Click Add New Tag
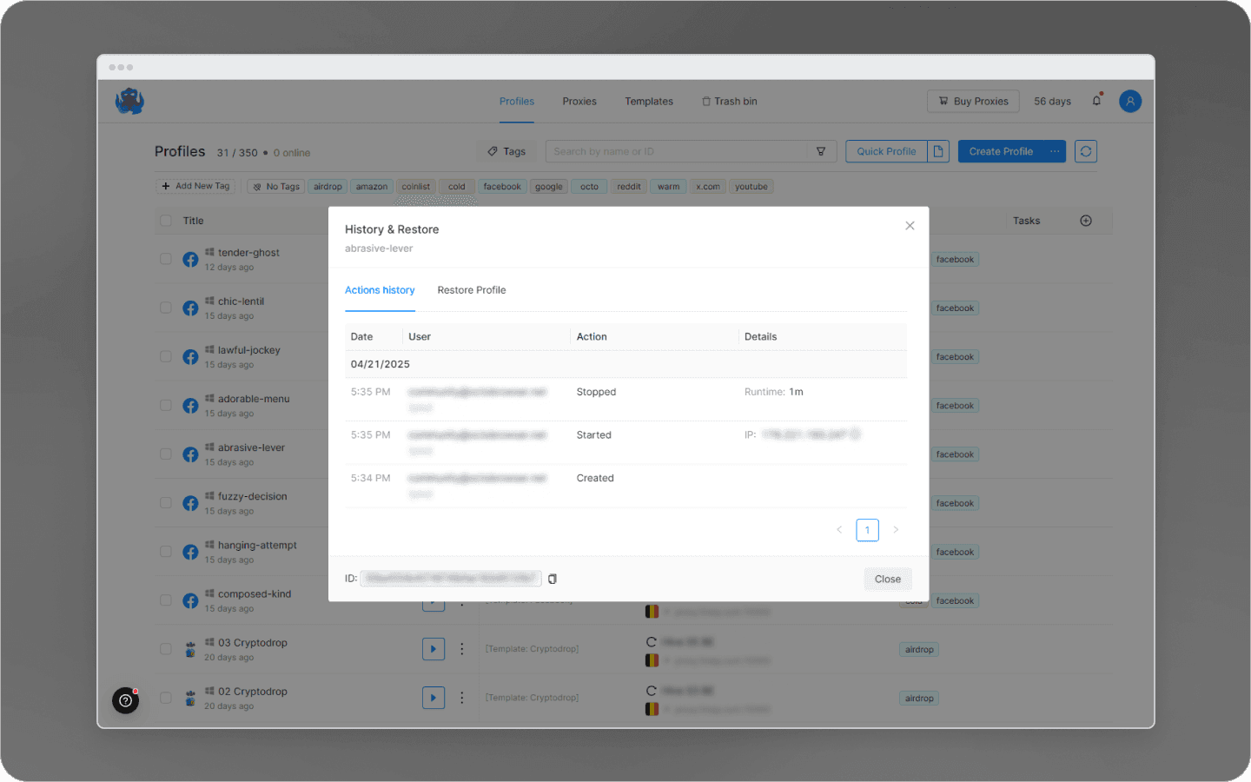The height and width of the screenshot is (782, 1251). click(195, 186)
